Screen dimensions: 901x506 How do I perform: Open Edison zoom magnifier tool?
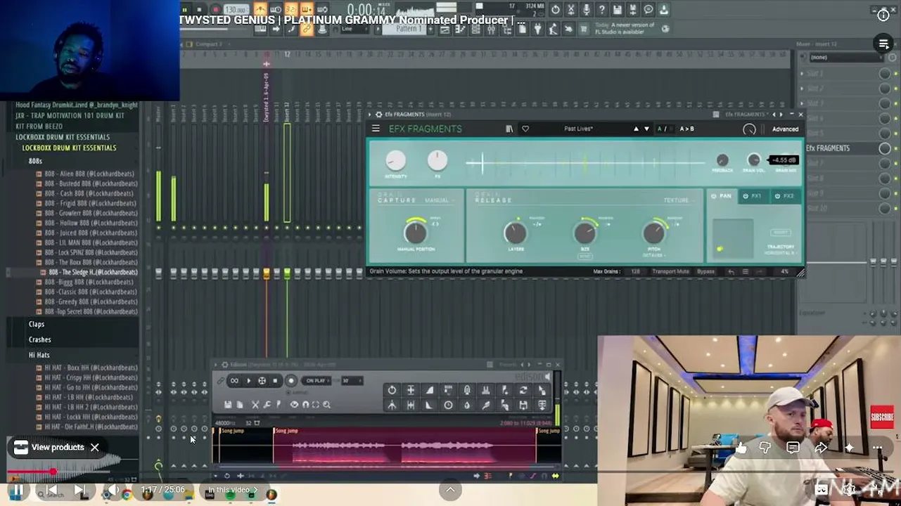326,405
